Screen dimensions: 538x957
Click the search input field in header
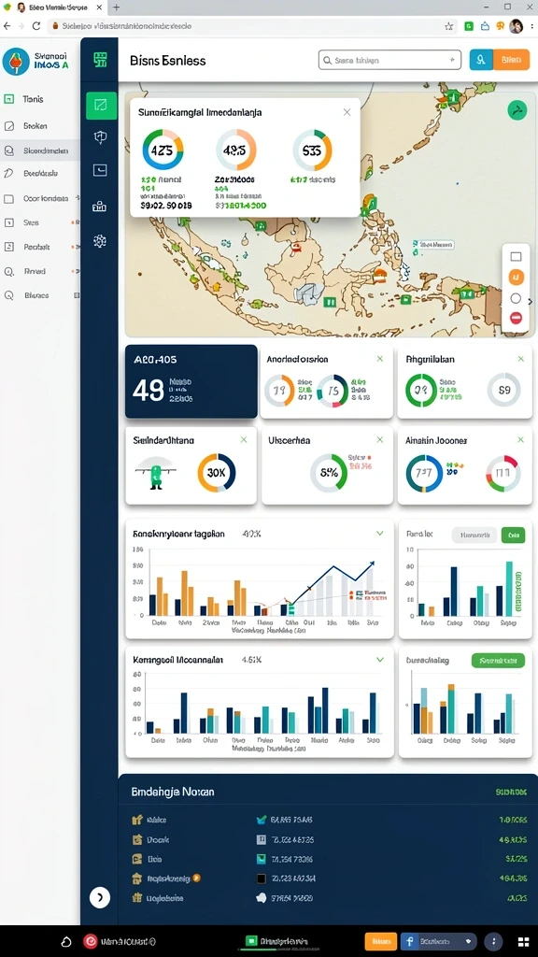[x=389, y=60]
